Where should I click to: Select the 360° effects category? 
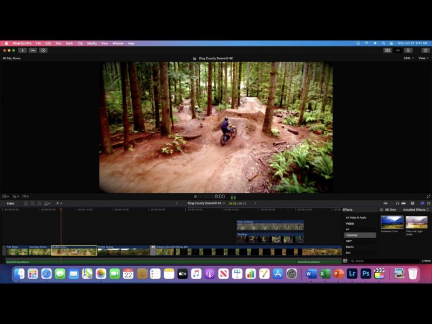tap(349, 241)
